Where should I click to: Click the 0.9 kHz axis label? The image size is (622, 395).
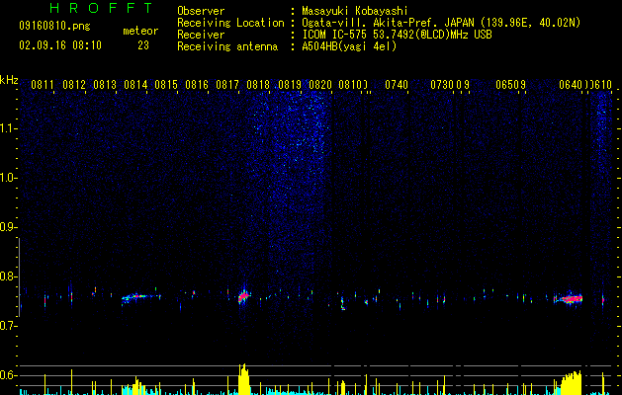click(x=9, y=227)
